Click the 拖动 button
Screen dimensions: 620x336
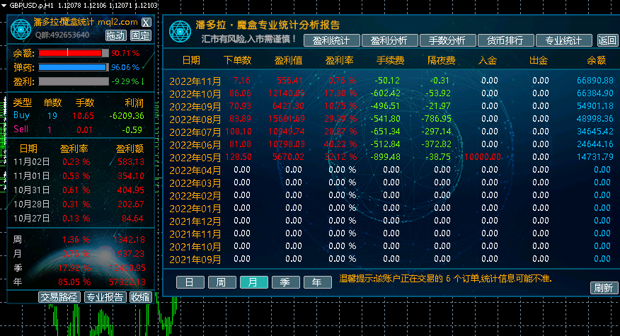116,35
